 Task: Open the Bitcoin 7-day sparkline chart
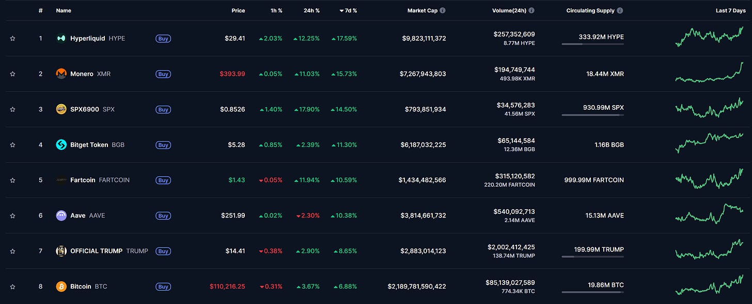[710, 284]
